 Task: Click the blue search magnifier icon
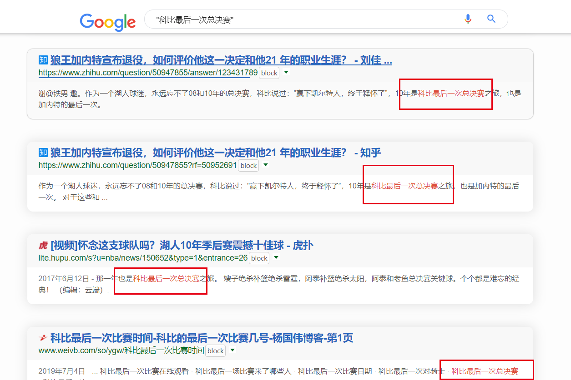click(491, 19)
